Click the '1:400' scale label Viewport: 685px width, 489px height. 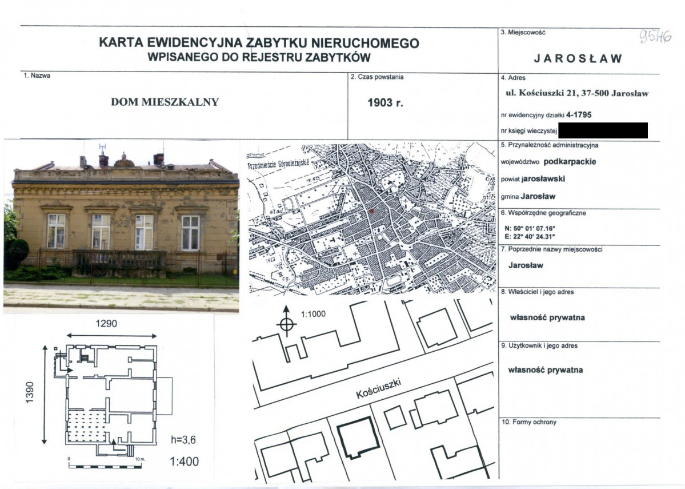[x=185, y=462]
